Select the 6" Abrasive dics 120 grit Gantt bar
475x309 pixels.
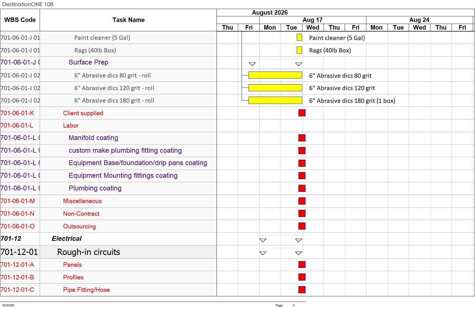275,88
